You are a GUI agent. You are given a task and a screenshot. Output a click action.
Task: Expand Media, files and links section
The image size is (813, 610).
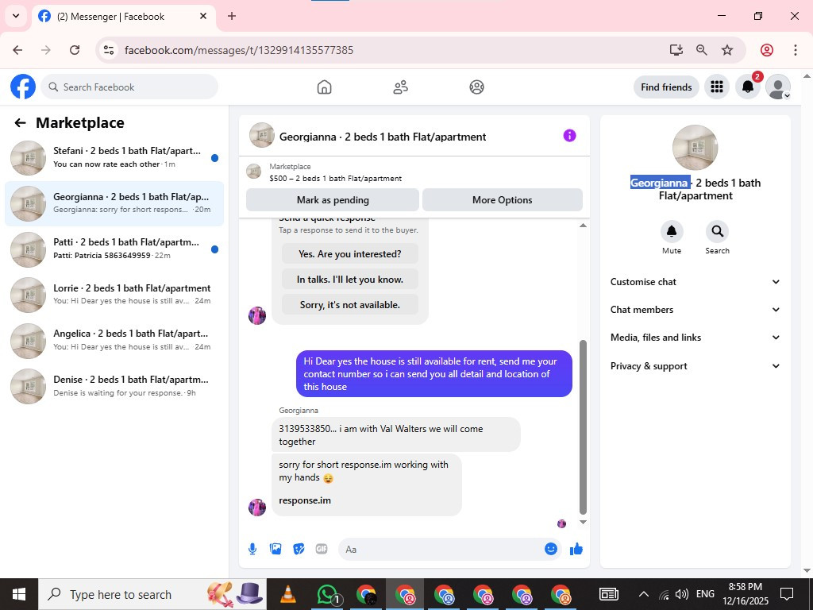(695, 337)
